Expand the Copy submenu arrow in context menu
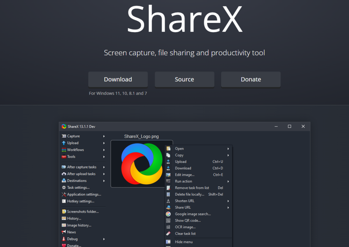 pyautogui.click(x=228, y=155)
